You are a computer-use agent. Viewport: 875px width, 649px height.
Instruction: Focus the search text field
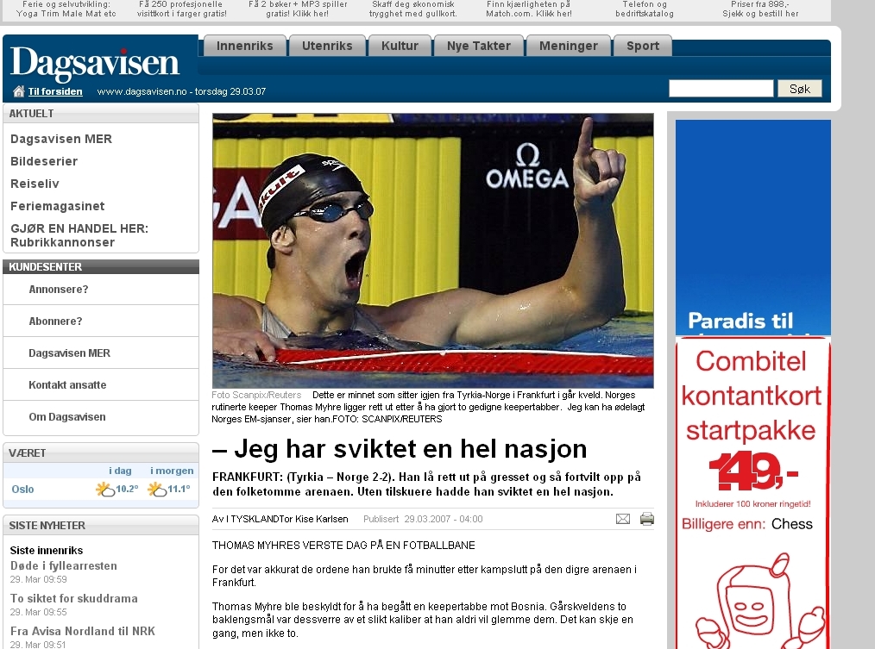(721, 89)
